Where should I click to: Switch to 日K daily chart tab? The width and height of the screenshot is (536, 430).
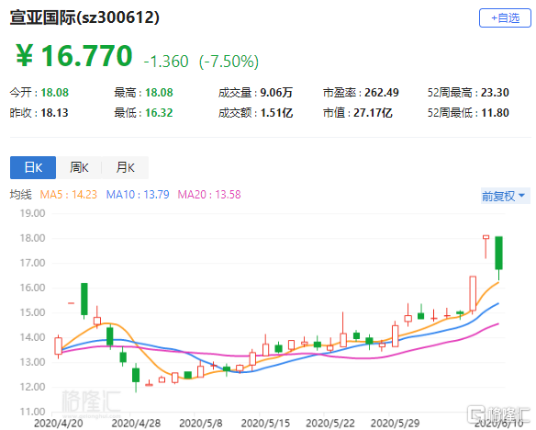click(33, 167)
